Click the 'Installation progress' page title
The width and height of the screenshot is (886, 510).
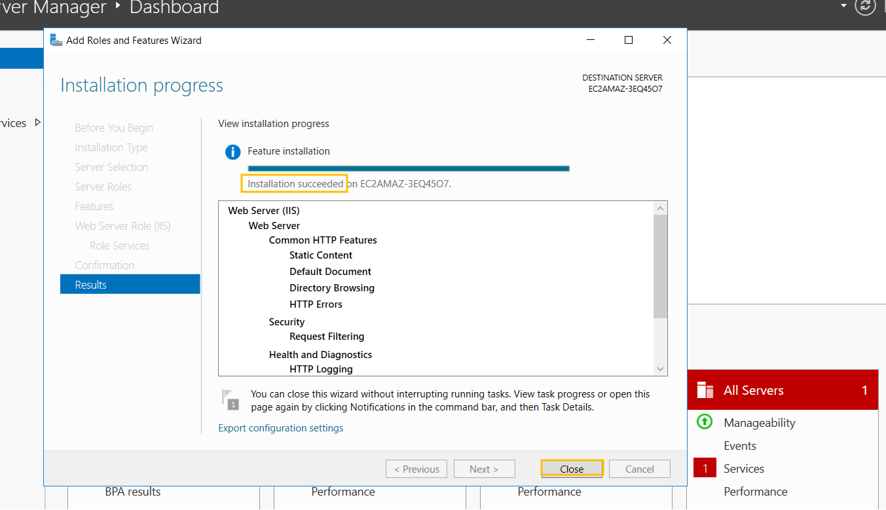pos(141,86)
